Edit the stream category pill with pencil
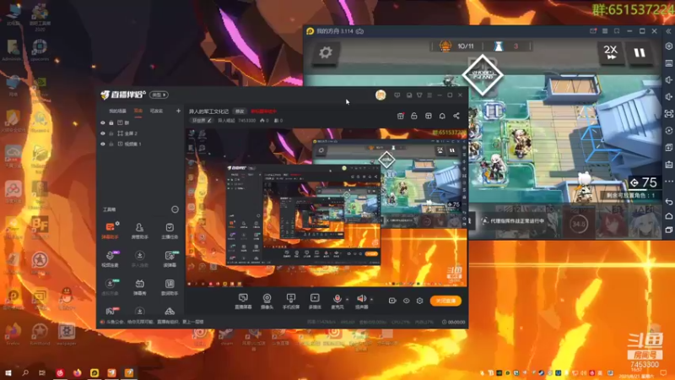Image resolution: width=675 pixels, height=380 pixels. (x=202, y=121)
